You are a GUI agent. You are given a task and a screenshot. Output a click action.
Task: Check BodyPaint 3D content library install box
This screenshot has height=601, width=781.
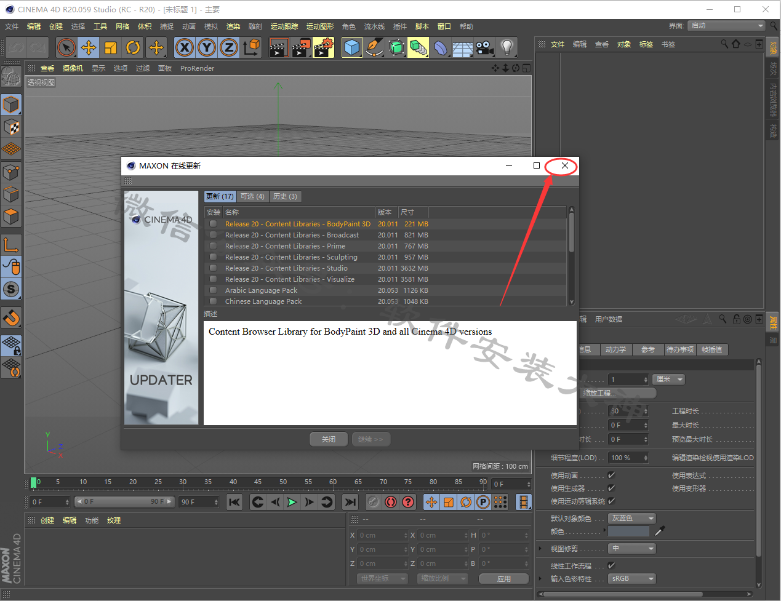213,224
